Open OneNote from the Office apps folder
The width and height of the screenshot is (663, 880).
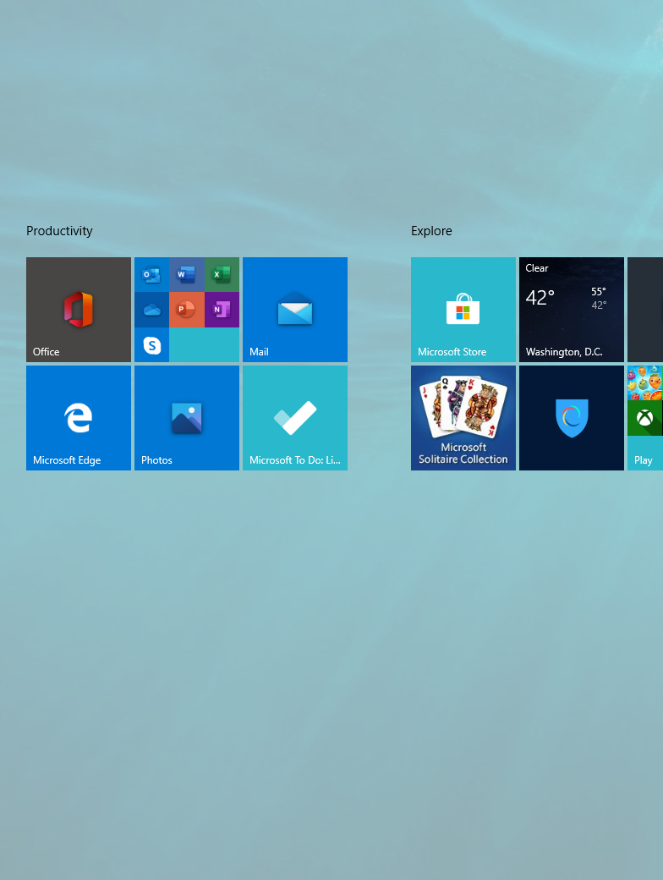click(x=222, y=310)
